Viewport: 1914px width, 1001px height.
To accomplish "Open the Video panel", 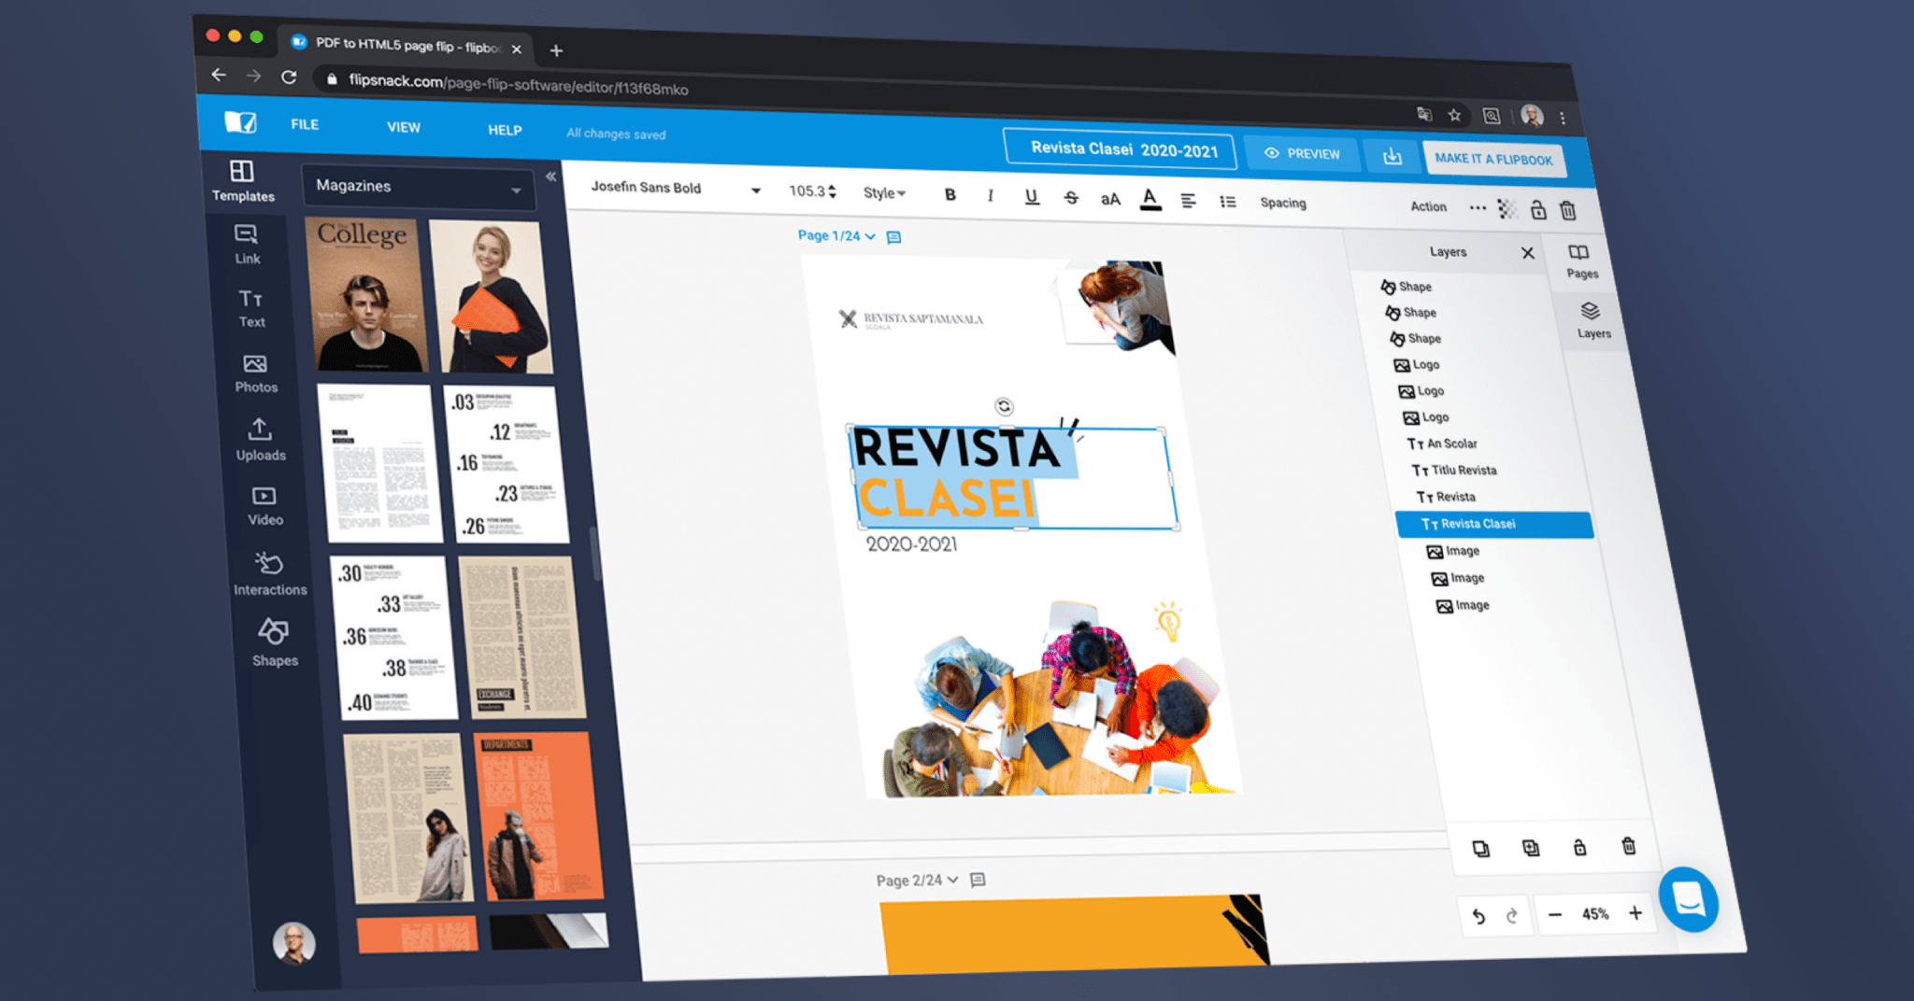I will [x=265, y=506].
